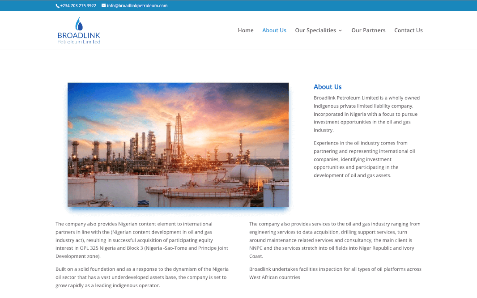Click the About Us blue heading
The width and height of the screenshot is (477, 298).
tap(328, 87)
